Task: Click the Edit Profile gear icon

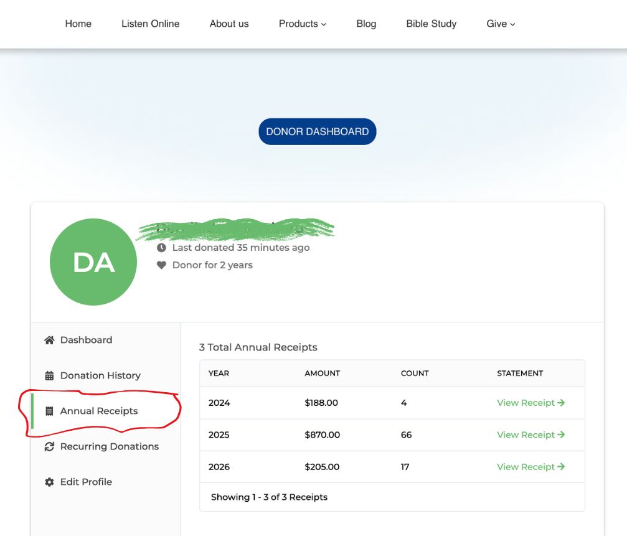Action: click(49, 482)
